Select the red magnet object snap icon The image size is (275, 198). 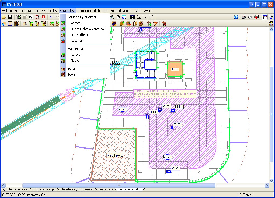click(43, 17)
